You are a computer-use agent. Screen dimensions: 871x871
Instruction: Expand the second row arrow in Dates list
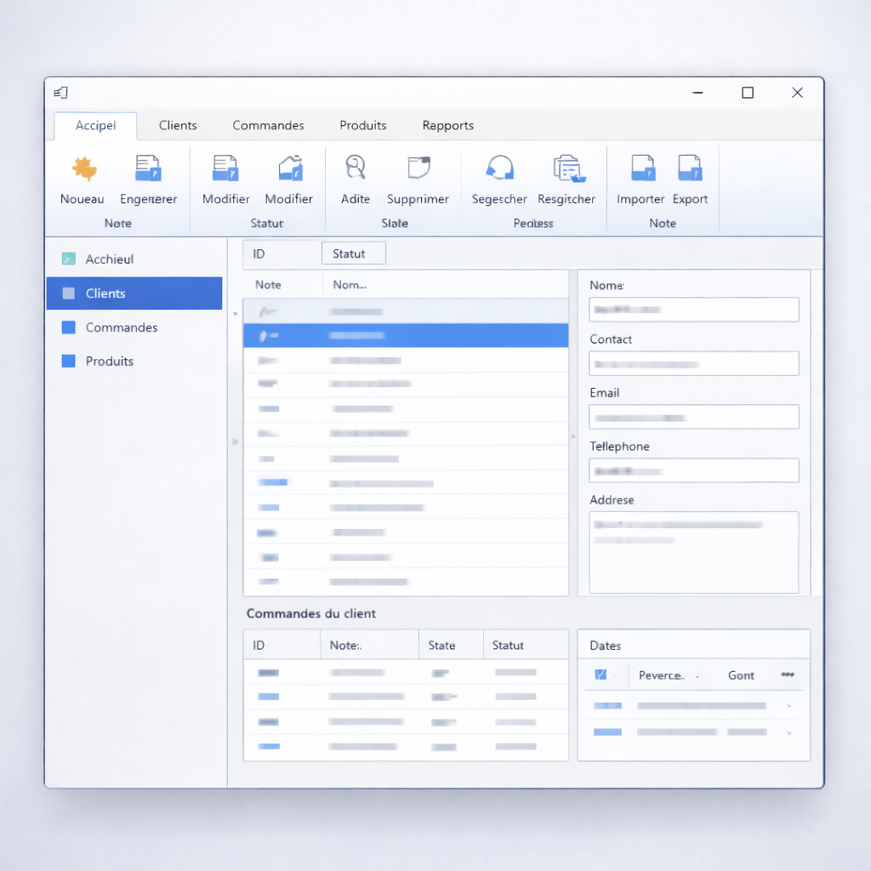tap(789, 732)
